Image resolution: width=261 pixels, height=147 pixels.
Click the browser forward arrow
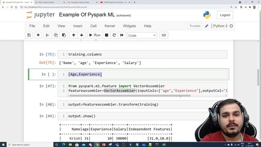click(7, 7)
